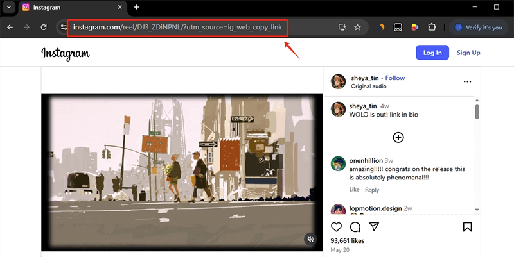Click the 2w timestamp beside lopmotion.design
This screenshot has width=514, height=257.
tap(408, 208)
